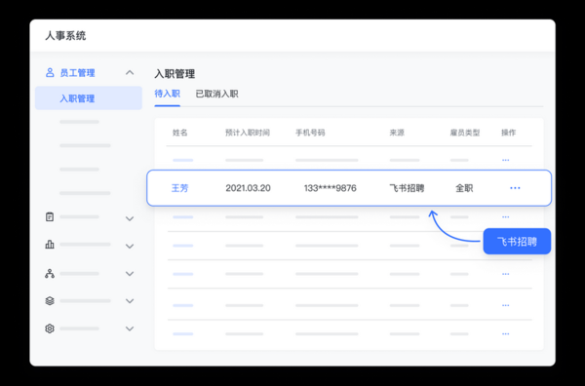This screenshot has height=386, width=585.
Task: Open the three-dot actions menu in 王芳 row
Action: tap(515, 188)
